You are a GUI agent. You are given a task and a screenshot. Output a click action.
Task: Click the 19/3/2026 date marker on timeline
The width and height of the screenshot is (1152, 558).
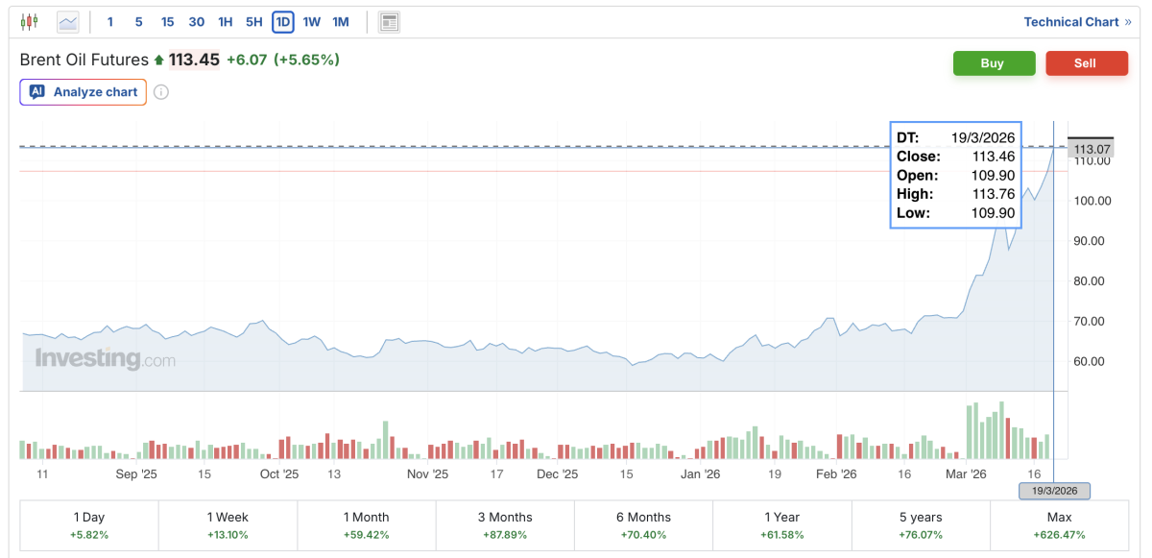point(1054,491)
